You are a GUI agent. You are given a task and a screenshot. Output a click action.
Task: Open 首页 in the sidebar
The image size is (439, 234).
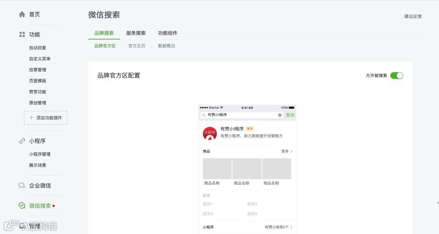pos(35,14)
